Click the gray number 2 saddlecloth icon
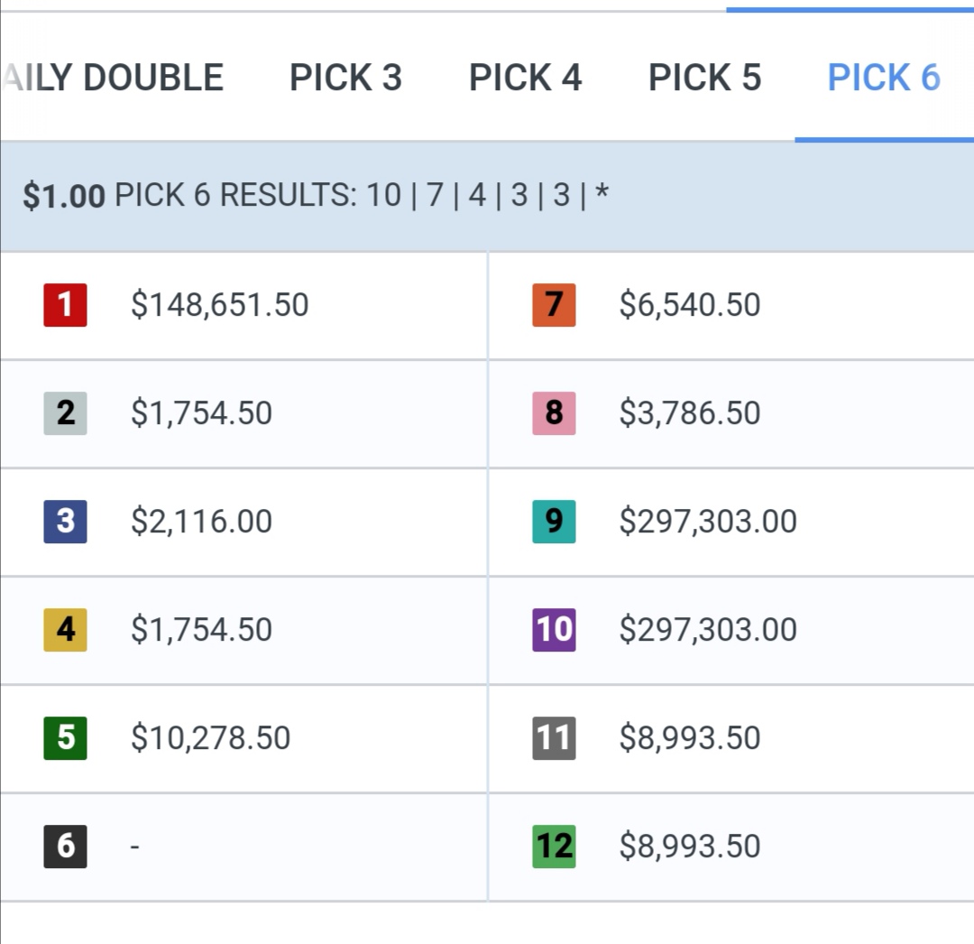Image resolution: width=974 pixels, height=944 pixels. click(65, 413)
